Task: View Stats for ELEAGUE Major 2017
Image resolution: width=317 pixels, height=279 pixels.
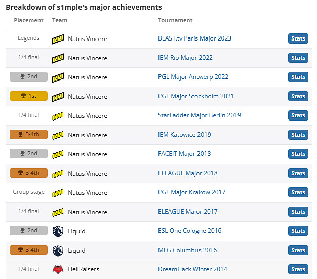Action: [298, 212]
